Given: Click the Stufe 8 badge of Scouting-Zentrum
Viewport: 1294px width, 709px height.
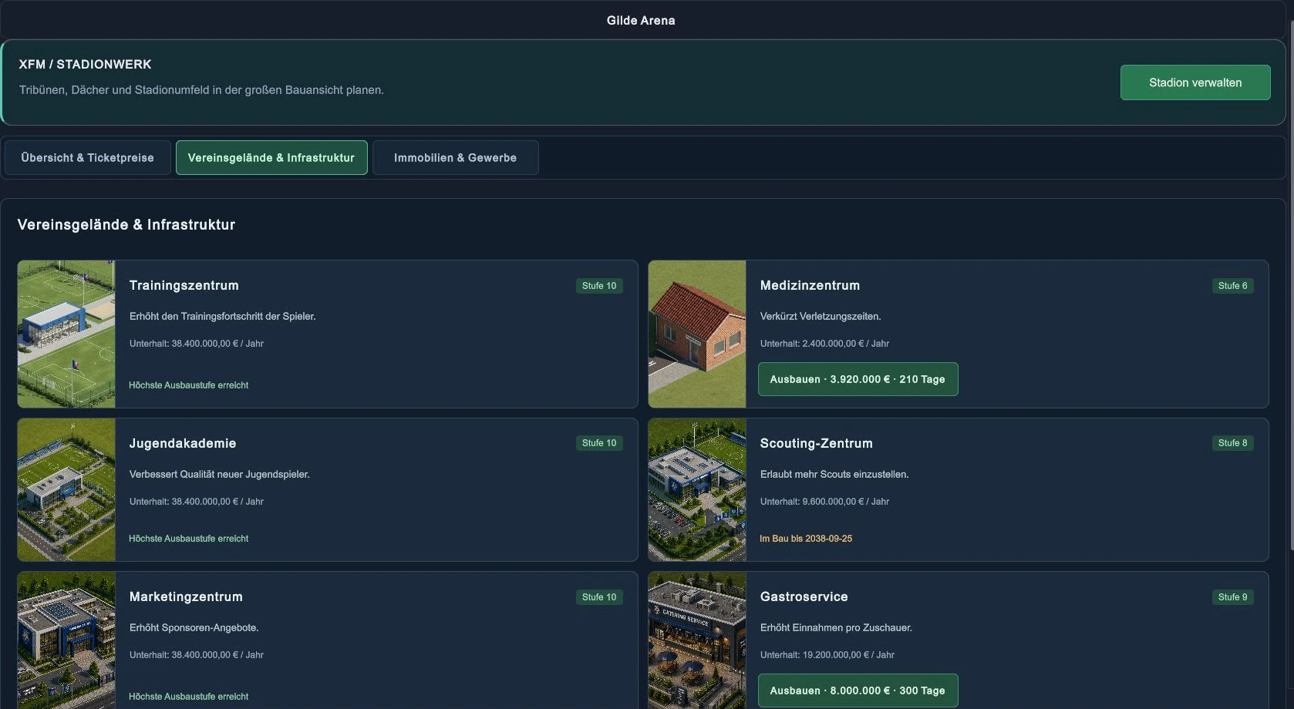Looking at the screenshot, I should coord(1233,443).
